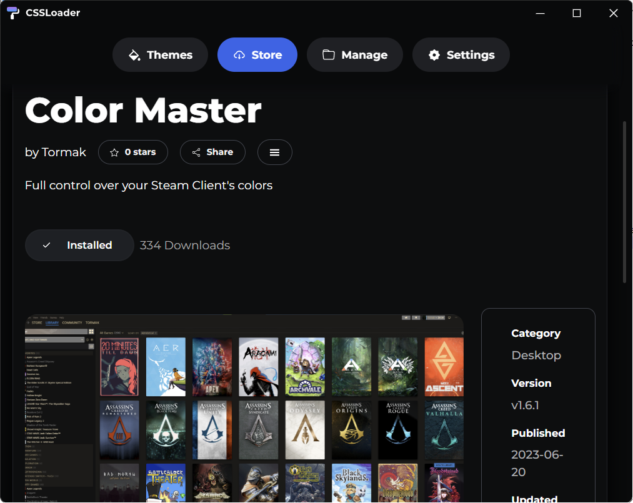Click the Black Skylands cover
The image size is (633, 503).
click(351, 483)
